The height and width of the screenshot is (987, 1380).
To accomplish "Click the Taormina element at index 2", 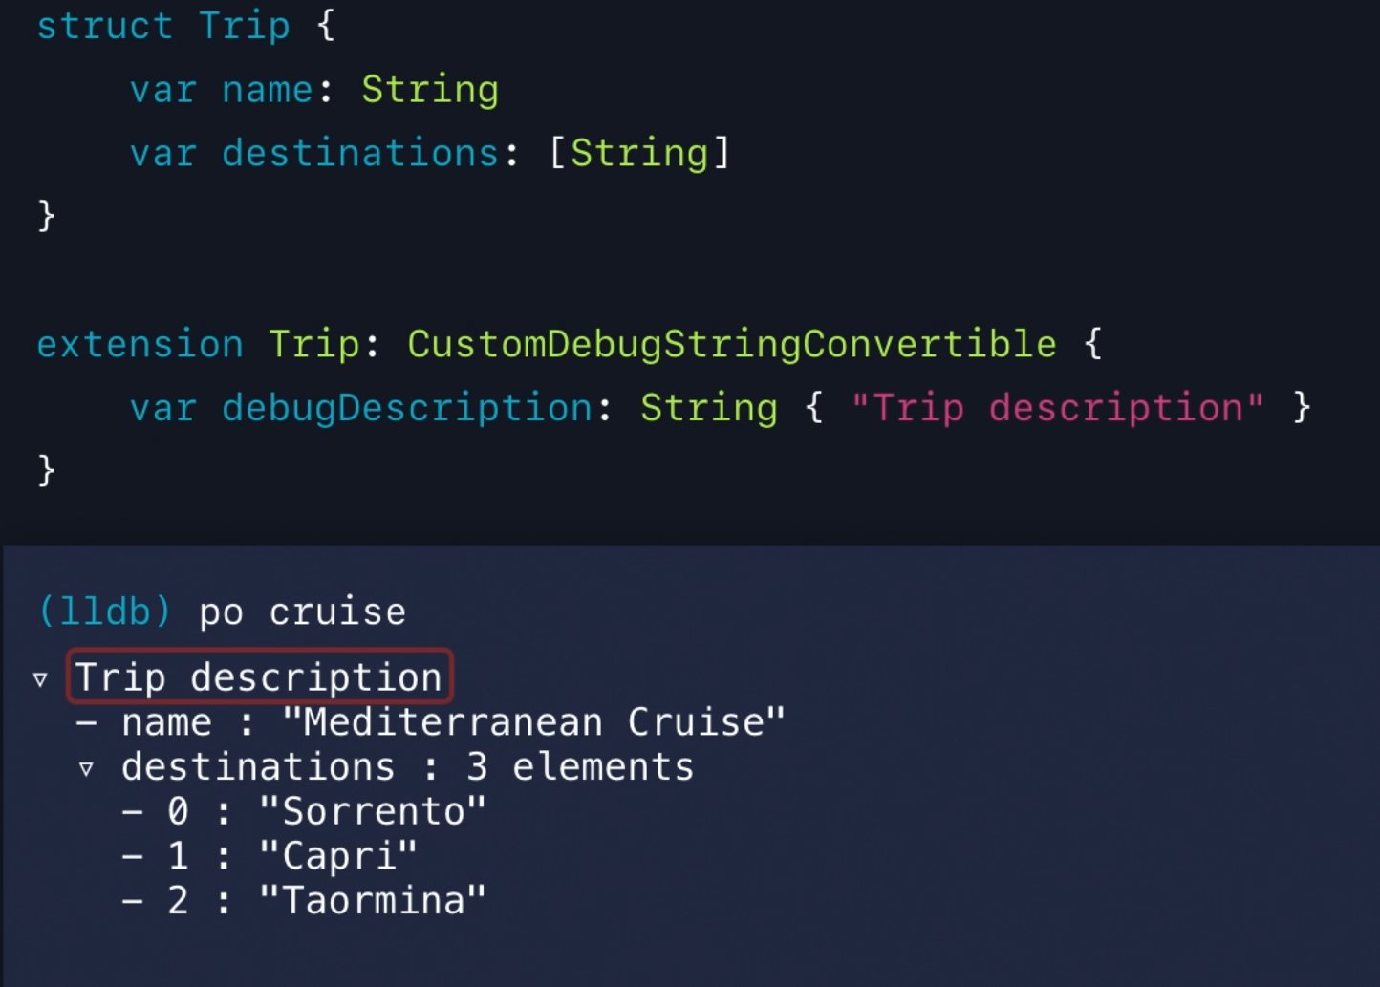I will [304, 901].
